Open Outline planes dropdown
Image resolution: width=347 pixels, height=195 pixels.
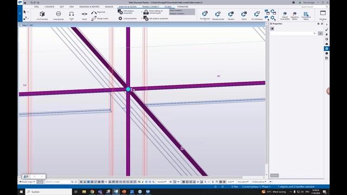[259, 182]
